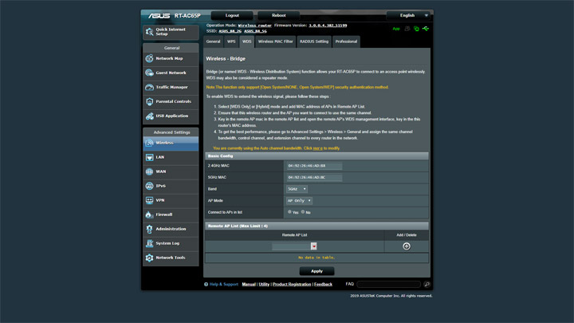Click the gray user status icon in header
The width and height of the screenshot is (574, 323).
407,29
